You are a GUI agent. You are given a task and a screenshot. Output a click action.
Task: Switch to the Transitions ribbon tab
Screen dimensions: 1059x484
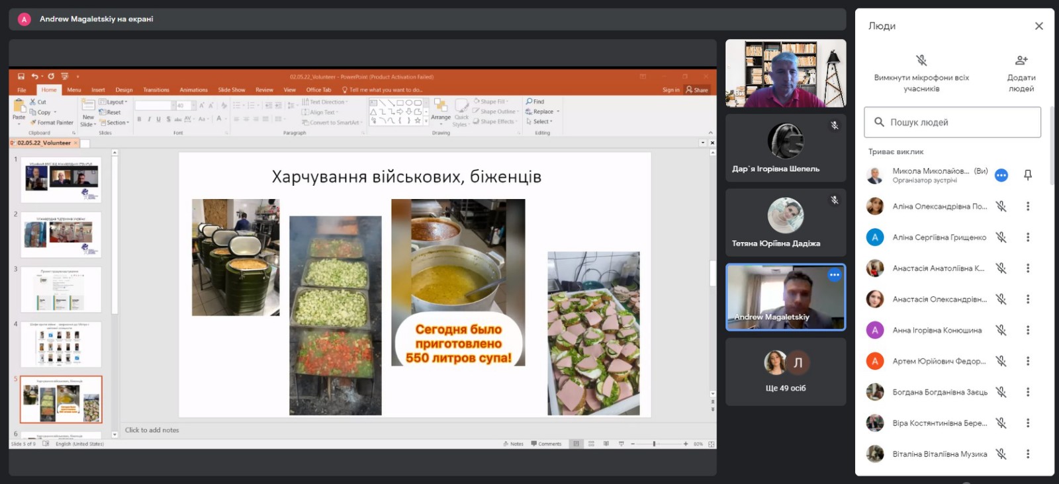(156, 90)
